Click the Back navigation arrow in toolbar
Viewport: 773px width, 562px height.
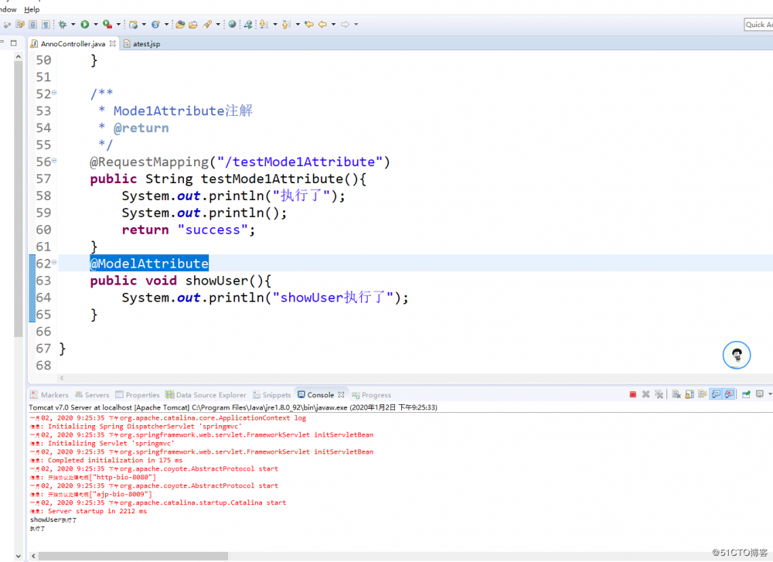coord(322,25)
